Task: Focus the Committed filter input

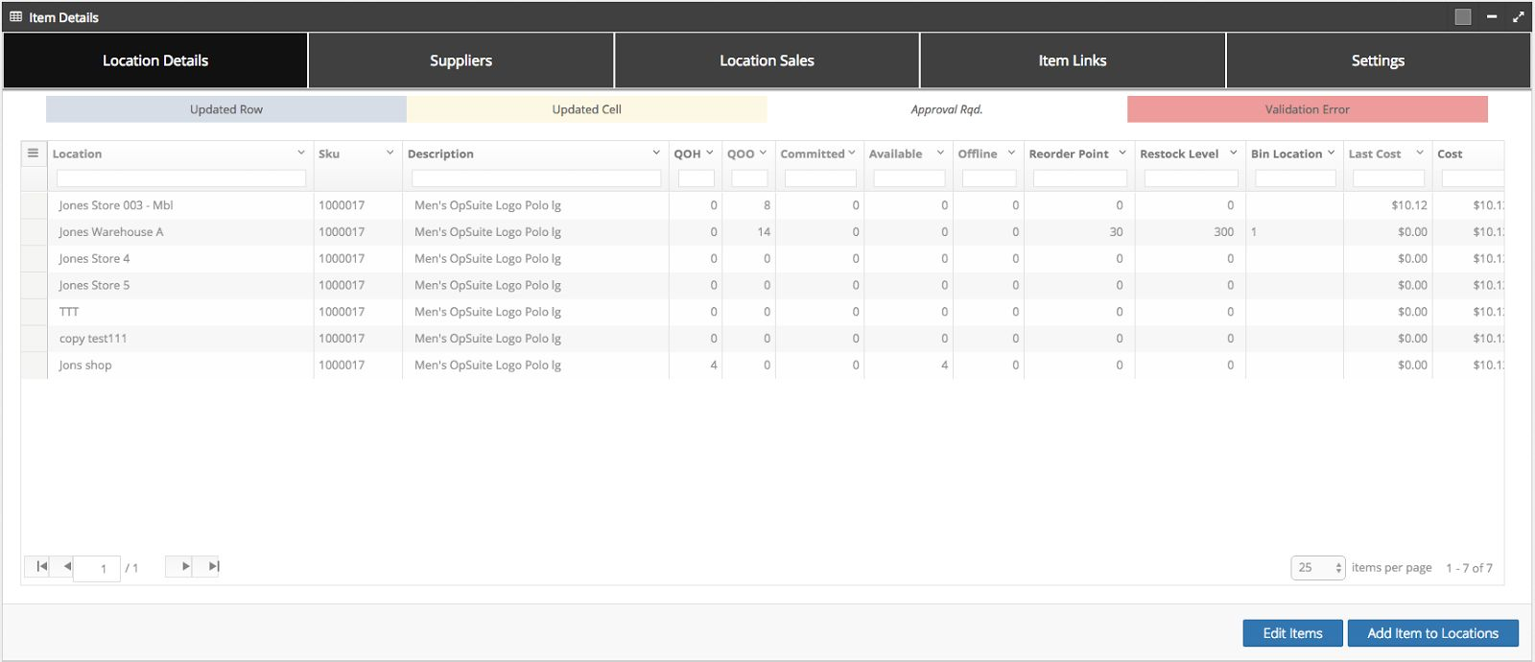Action: tap(820, 178)
